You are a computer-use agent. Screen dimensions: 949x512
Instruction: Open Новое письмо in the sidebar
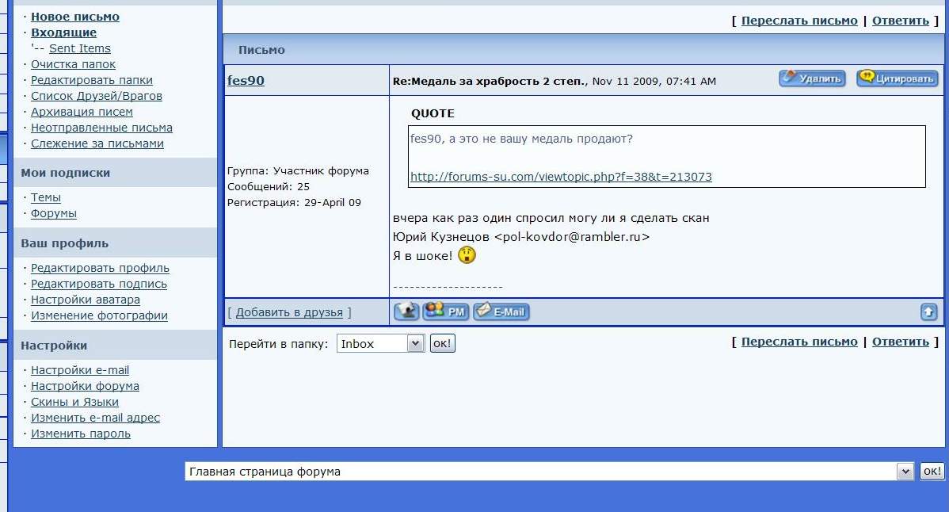click(75, 17)
